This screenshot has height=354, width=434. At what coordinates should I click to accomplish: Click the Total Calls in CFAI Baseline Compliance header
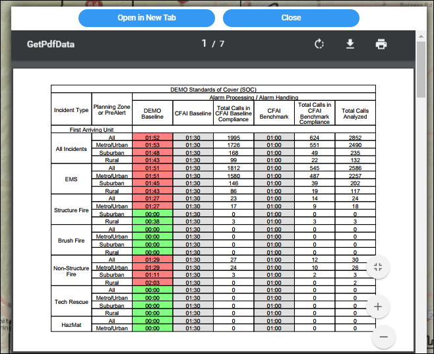233,113
